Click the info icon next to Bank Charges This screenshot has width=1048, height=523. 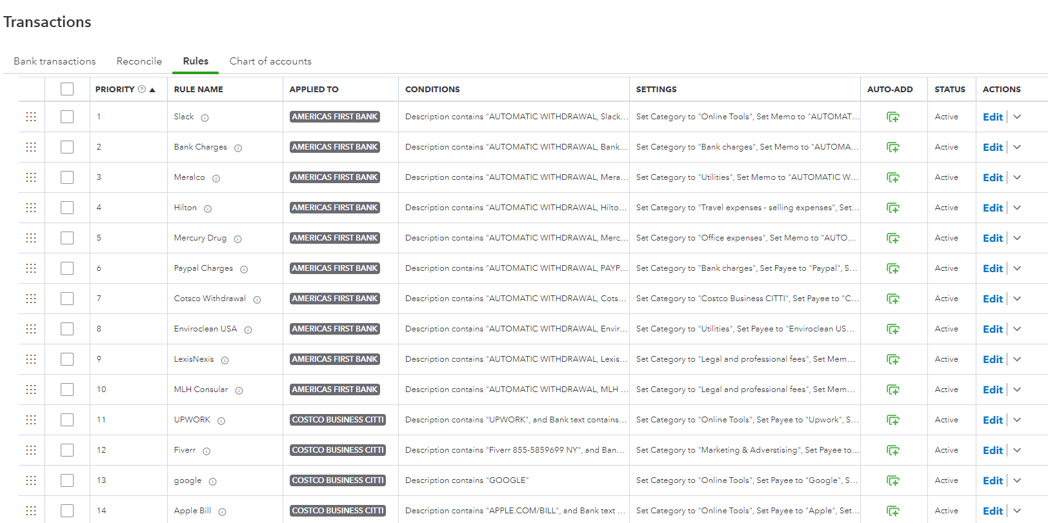238,148
